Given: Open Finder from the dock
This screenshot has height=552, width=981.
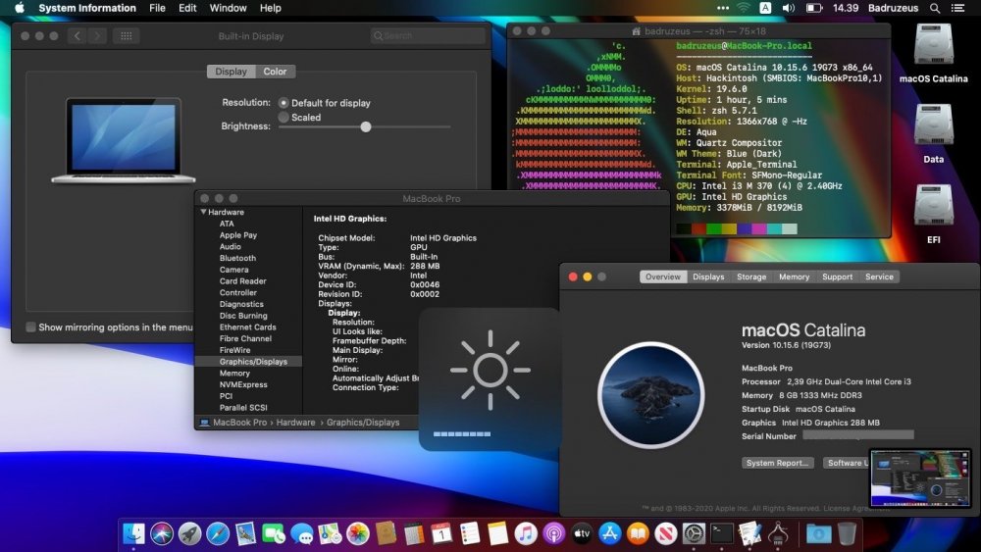Looking at the screenshot, I should point(133,533).
